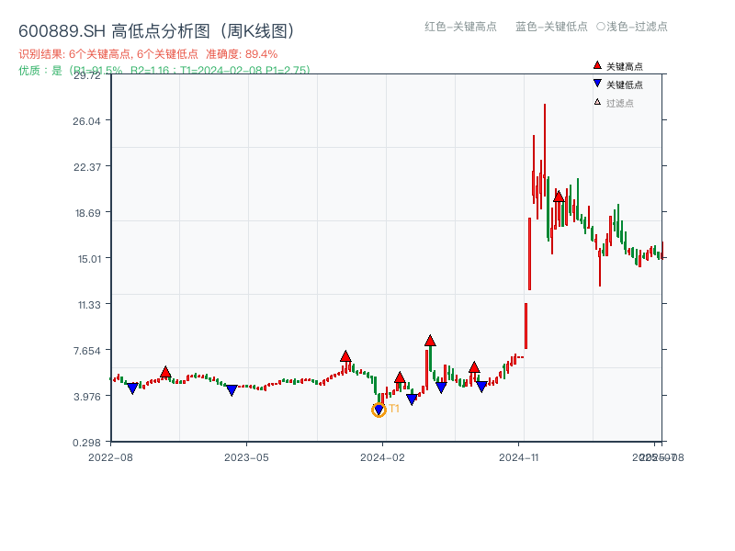Screen dimensions: 735x551
Task: Click the blue low-point marker near 2023-05
Action: click(x=233, y=389)
